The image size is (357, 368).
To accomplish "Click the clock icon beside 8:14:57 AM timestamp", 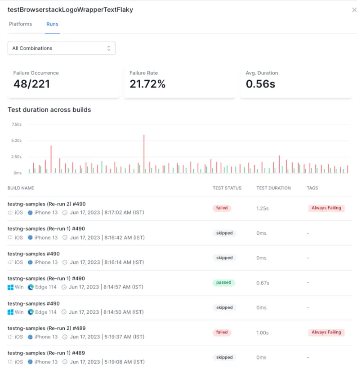I will pos(65,287).
